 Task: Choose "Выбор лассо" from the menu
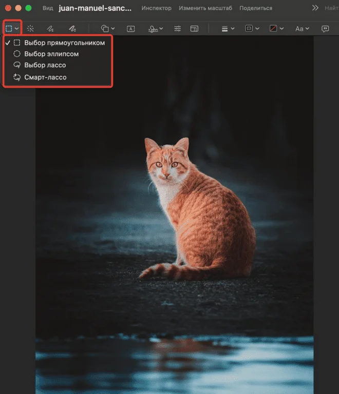tap(45, 65)
